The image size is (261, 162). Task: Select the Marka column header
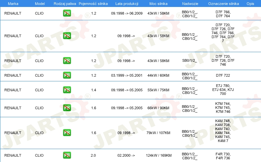[x=13, y=4]
